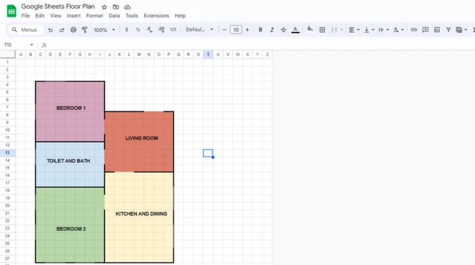Click the Insert chart icon
The image size is (475, 265).
[x=437, y=30]
